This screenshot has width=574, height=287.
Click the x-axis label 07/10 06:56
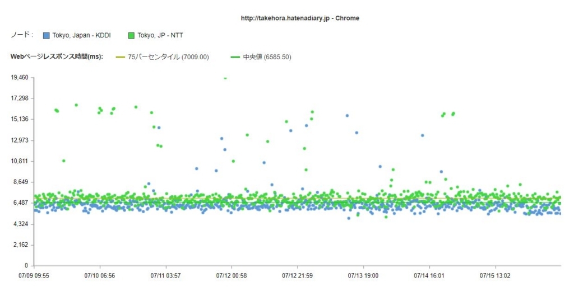[100, 276]
